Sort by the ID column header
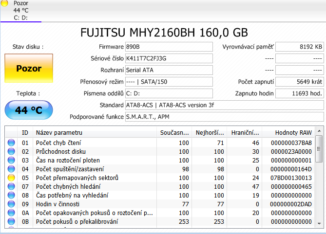This screenshot has height=234, width=326. tap(25, 133)
